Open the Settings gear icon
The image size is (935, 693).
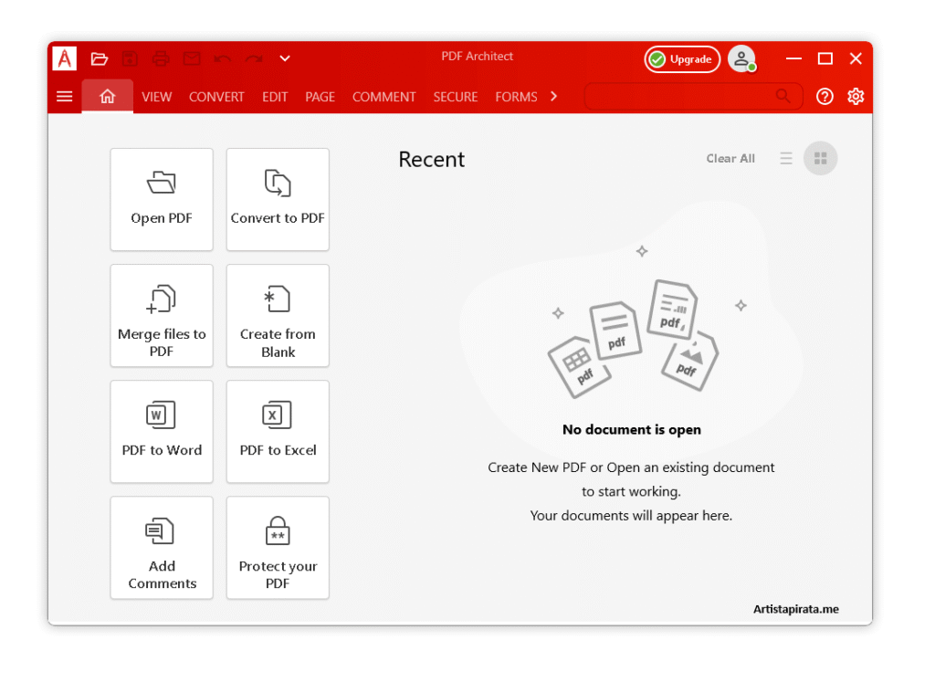856,96
